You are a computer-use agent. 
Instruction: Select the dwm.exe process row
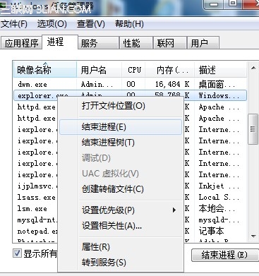[130, 84]
